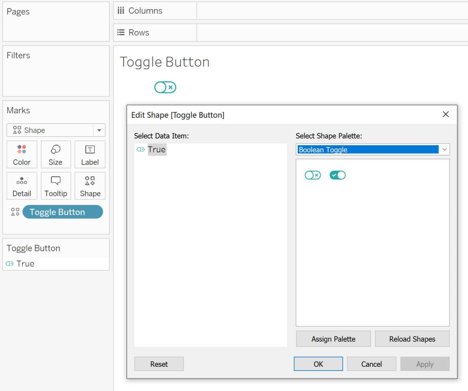The width and height of the screenshot is (468, 391).
Task: Select the Detail mark property
Action: tap(22, 186)
